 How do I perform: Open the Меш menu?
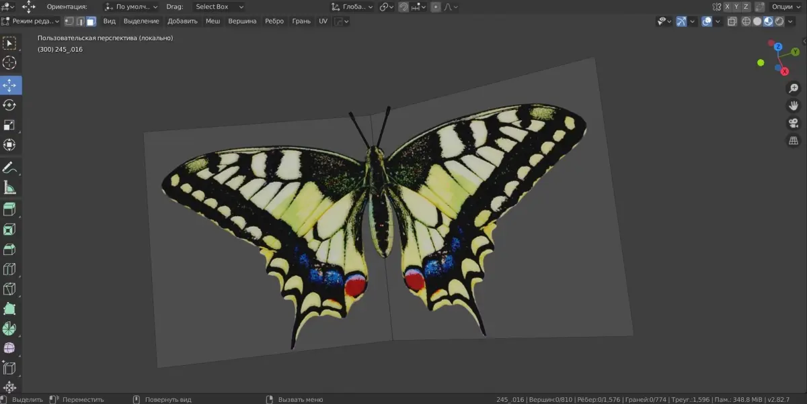(x=213, y=21)
